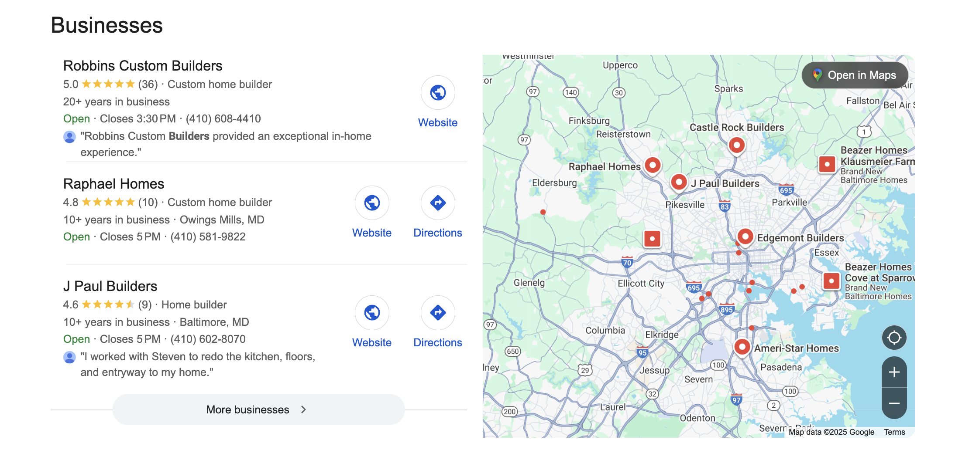Image resolution: width=962 pixels, height=460 pixels.
Task: Zoom in on the map
Action: tap(894, 372)
